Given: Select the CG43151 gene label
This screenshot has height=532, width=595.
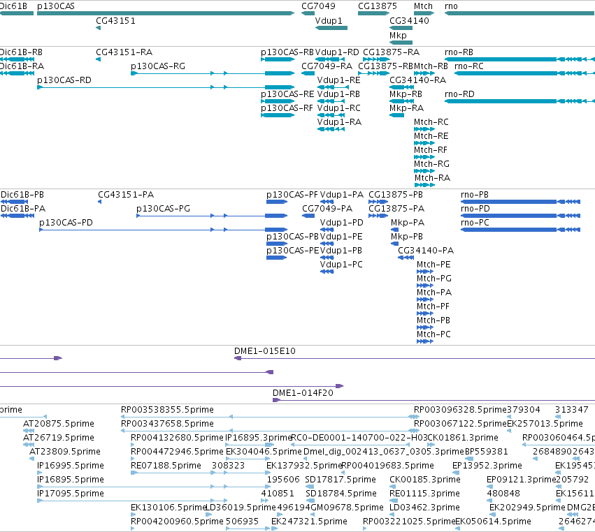Looking at the screenshot, I should click(116, 21).
